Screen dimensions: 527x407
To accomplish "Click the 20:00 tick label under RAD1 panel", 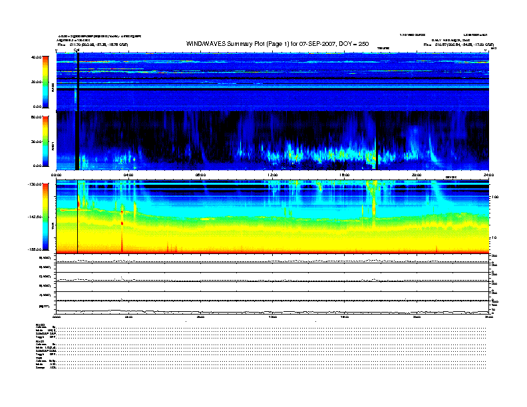I will click(417, 175).
